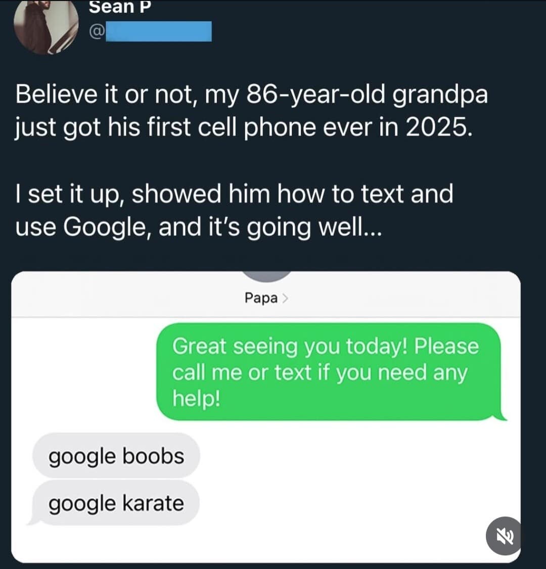Click the word "help!" in green bubble
Screen dimensions: 546x569
pyautogui.click(x=196, y=399)
